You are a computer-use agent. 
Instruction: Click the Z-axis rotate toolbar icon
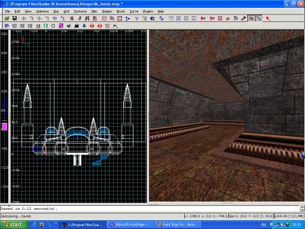(63, 18)
